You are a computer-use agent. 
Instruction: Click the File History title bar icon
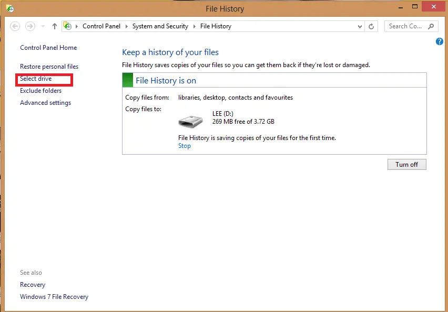(10, 8)
